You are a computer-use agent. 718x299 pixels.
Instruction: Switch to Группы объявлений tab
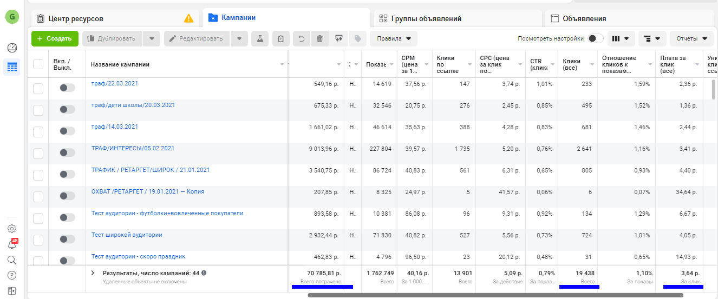pyautogui.click(x=458, y=18)
